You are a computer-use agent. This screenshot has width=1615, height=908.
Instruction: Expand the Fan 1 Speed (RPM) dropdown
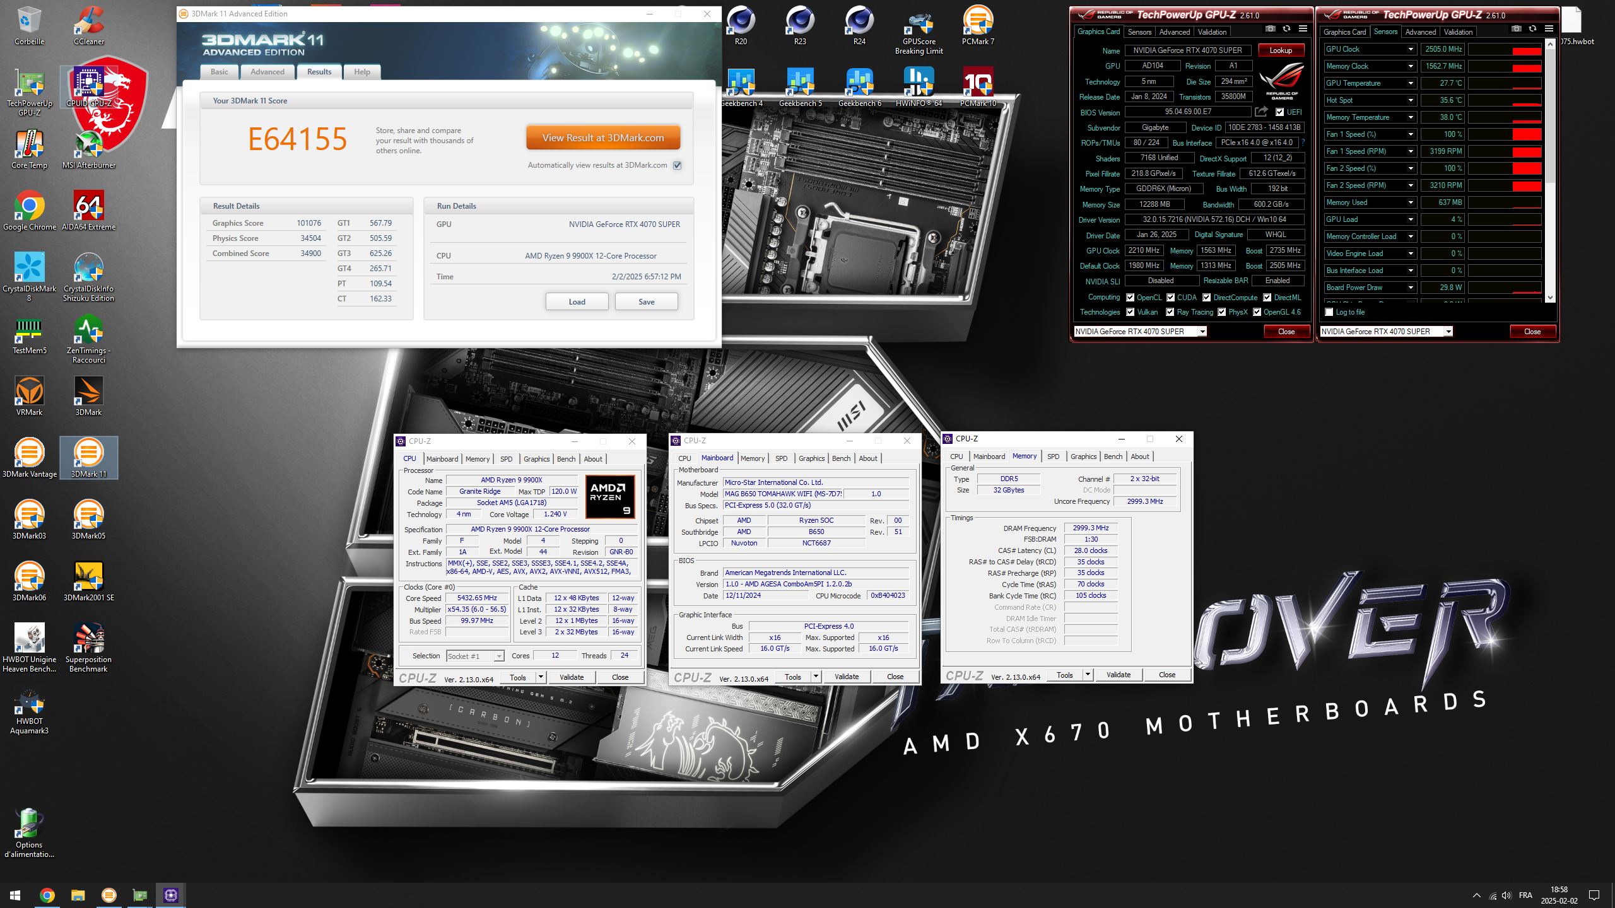1411,151
